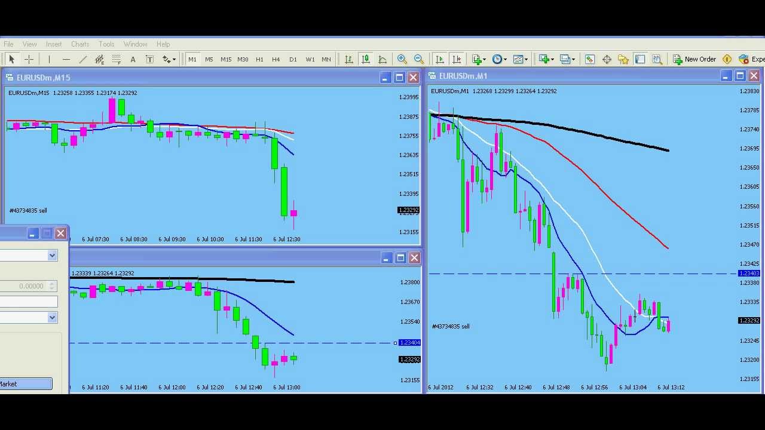
Task: Activate the crosshair tool
Action: tap(29, 59)
